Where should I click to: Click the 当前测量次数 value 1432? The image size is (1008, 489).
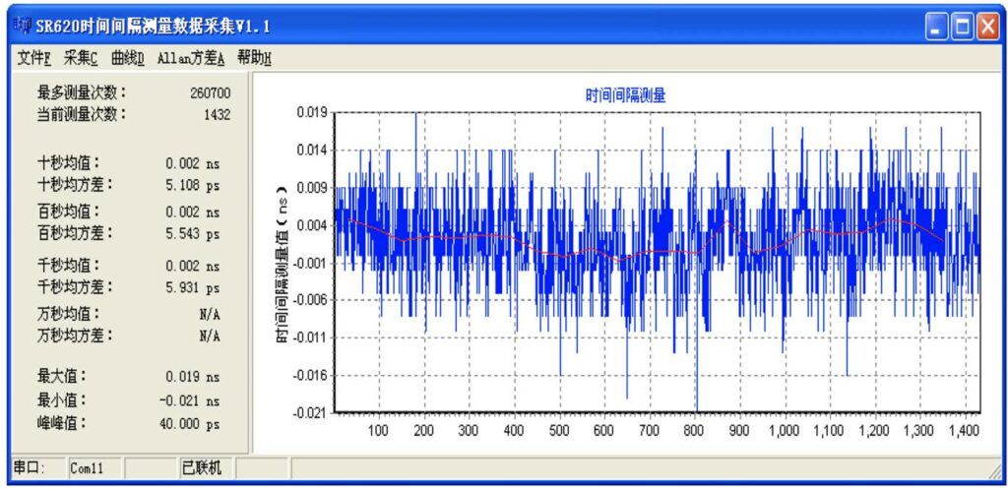click(x=217, y=115)
